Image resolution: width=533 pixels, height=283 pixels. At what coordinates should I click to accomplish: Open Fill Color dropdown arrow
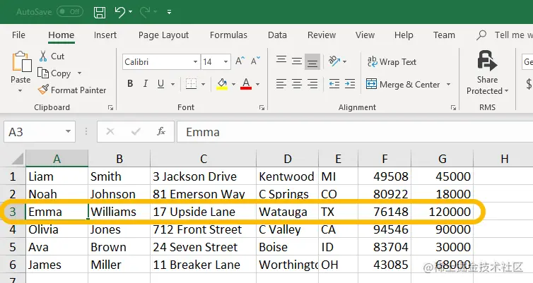point(233,84)
